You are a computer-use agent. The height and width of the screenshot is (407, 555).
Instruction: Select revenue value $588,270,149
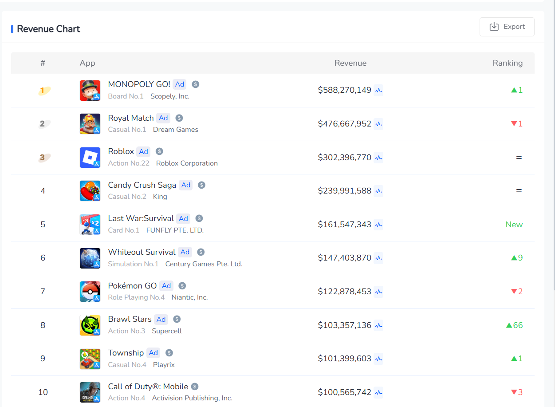(344, 90)
